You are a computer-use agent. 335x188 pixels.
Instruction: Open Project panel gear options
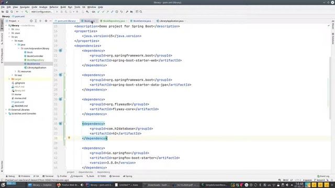46,21
